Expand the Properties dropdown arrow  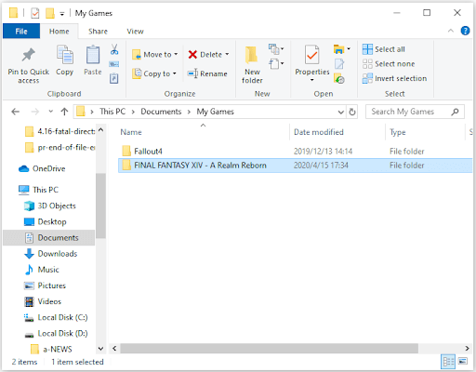click(x=312, y=80)
